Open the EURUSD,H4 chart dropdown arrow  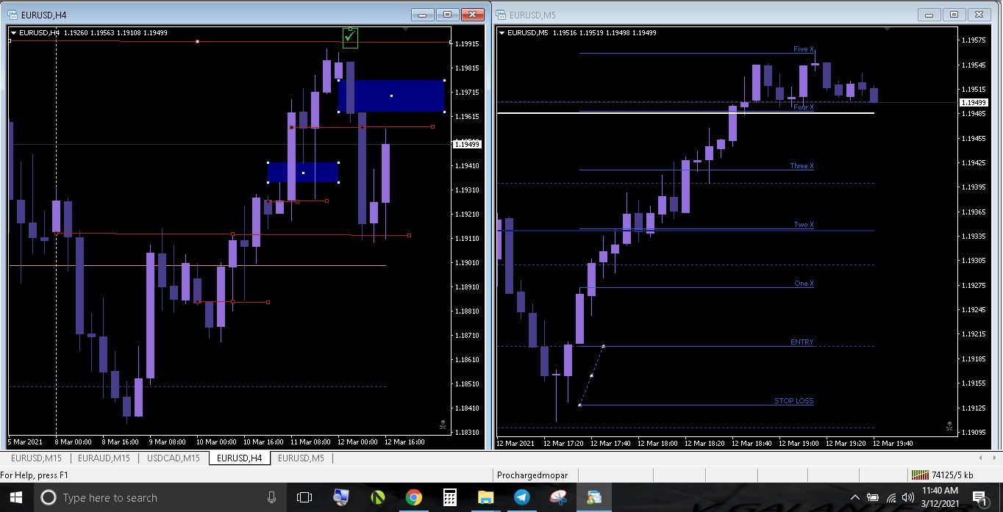click(x=13, y=32)
